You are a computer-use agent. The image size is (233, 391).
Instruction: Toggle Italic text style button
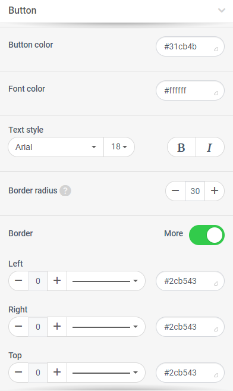point(210,147)
